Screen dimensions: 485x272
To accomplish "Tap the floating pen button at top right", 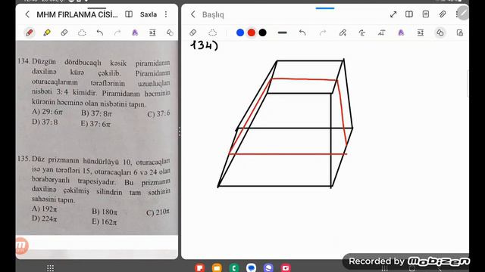I will click(x=463, y=13).
